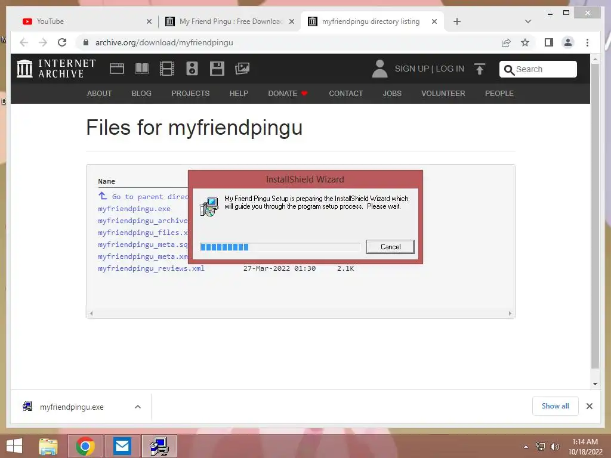This screenshot has height=458, width=611.
Task: Open the HELP menu item
Action: click(x=239, y=94)
